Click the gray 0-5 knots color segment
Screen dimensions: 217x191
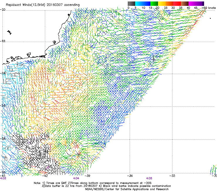coord(131,4)
